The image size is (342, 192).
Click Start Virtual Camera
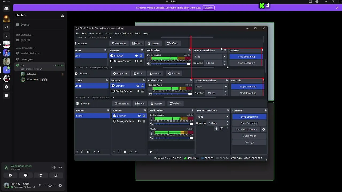click(246, 130)
